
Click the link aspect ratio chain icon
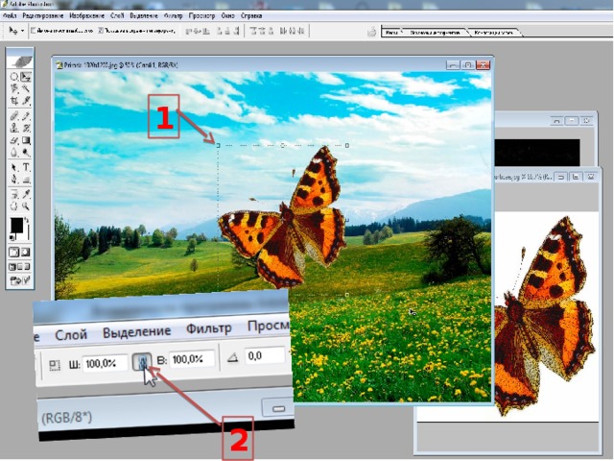tap(142, 364)
